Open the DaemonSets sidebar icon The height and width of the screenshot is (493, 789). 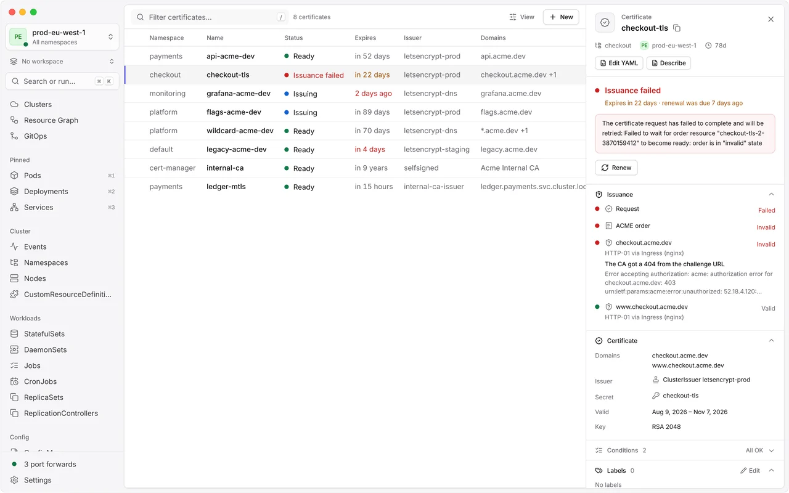[x=14, y=349]
